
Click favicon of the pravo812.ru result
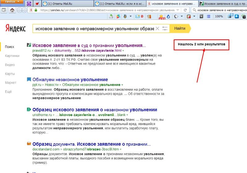pos(29,45)
